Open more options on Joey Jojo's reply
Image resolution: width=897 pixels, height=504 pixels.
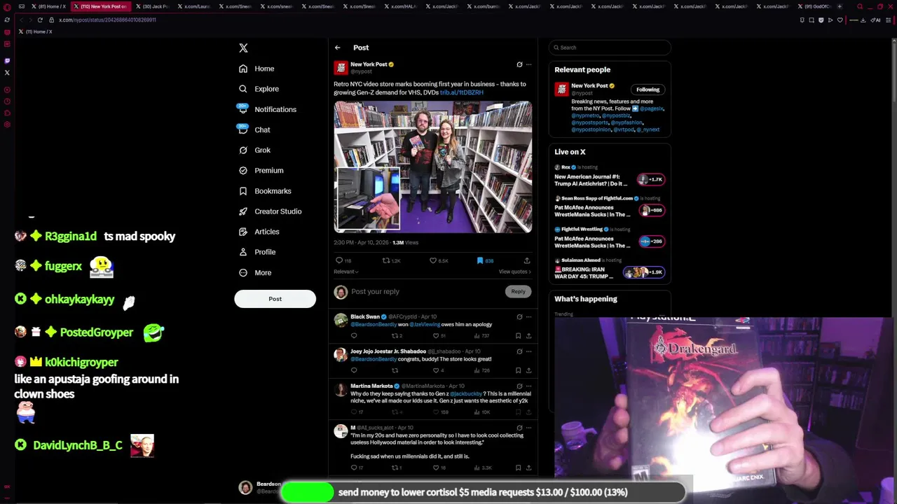(528, 351)
